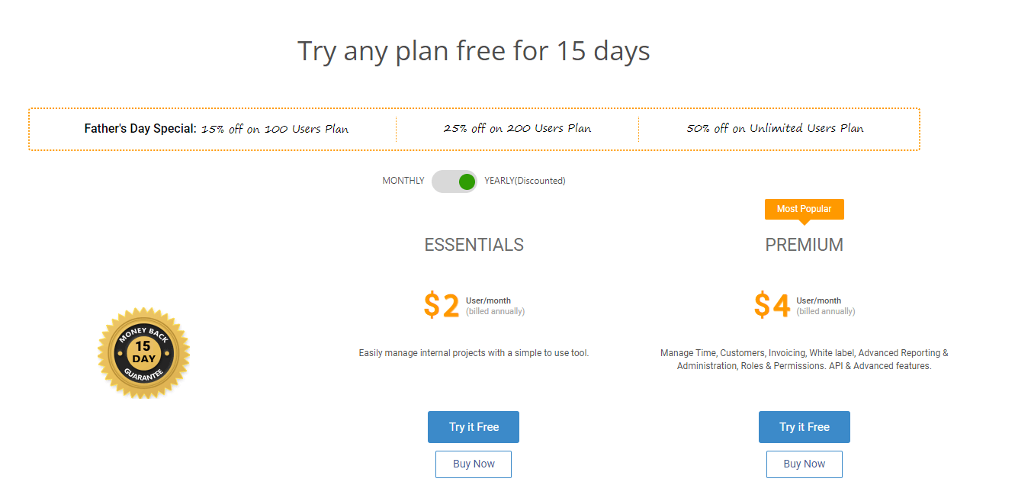Choose the 50% off Unlimited Users Plan offer

tap(775, 129)
